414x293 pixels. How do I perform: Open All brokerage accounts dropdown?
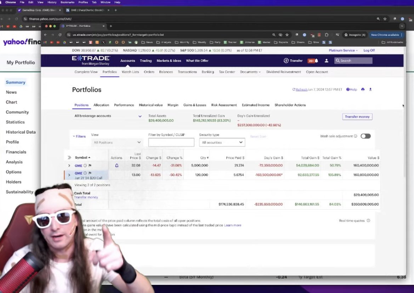(108, 116)
